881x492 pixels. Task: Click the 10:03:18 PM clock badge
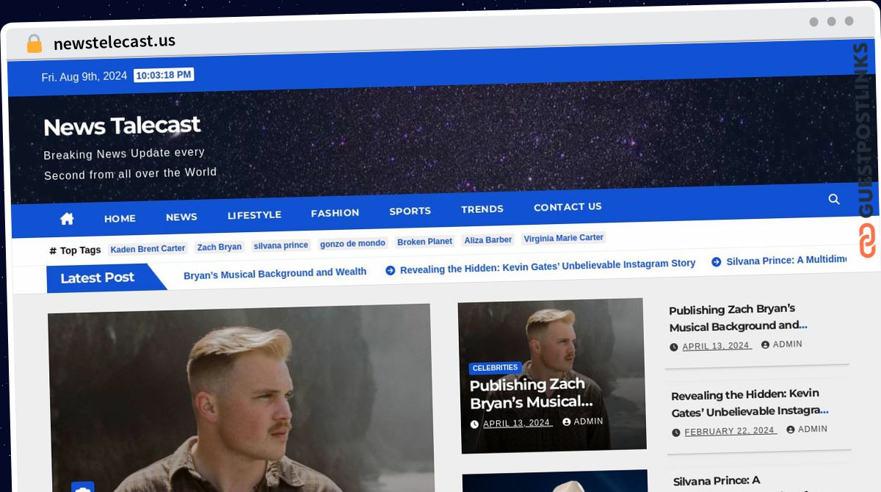click(x=164, y=75)
